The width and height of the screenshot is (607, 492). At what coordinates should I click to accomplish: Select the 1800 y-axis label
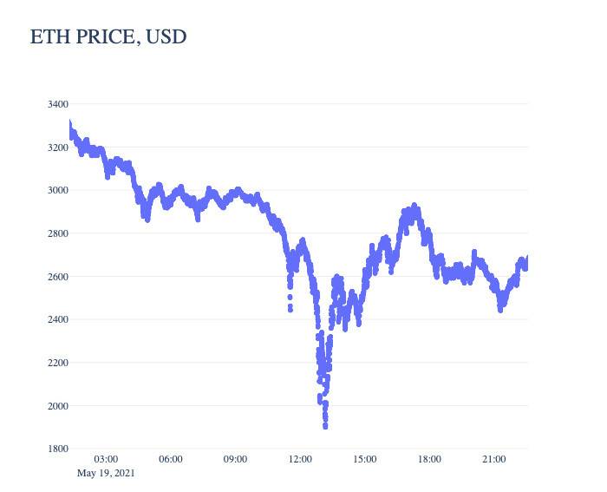click(58, 449)
